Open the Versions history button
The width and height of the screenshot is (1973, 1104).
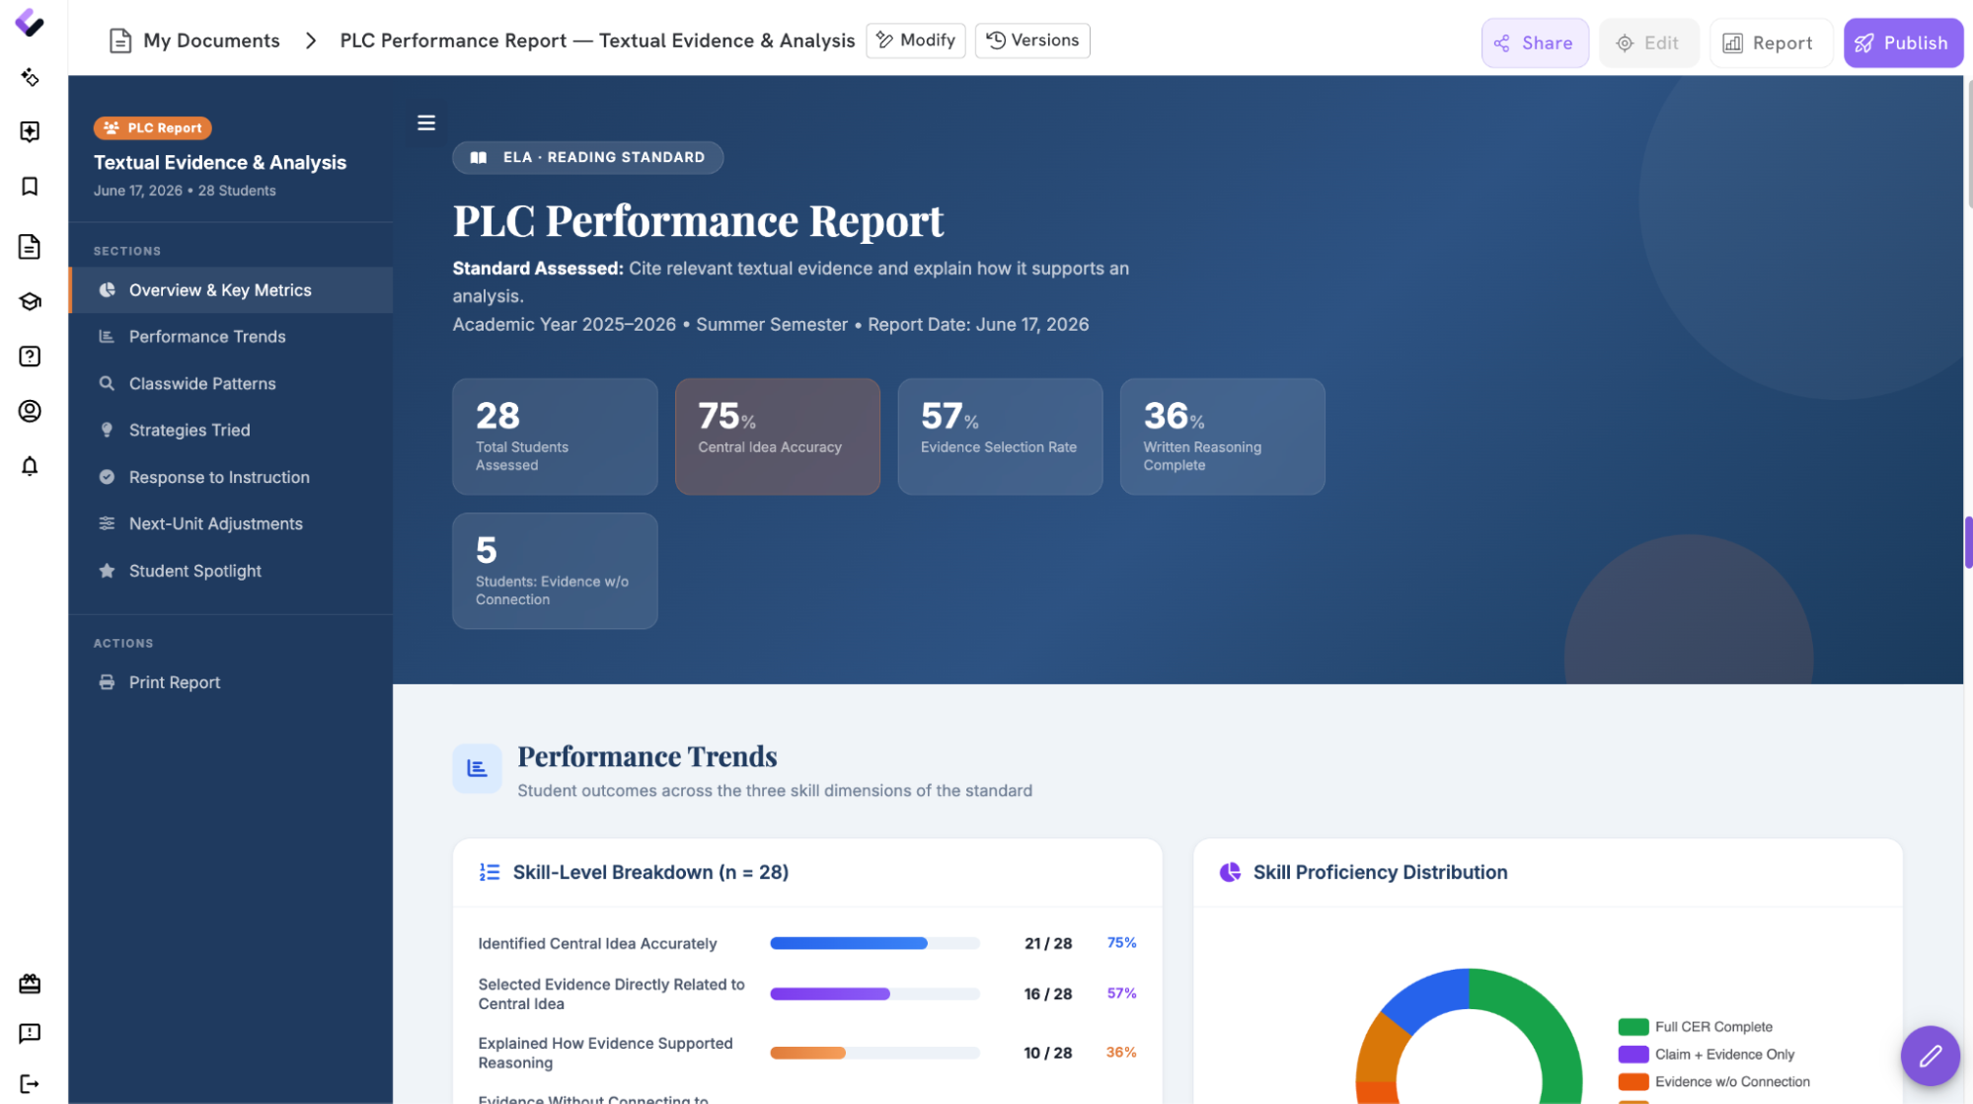click(x=1032, y=40)
